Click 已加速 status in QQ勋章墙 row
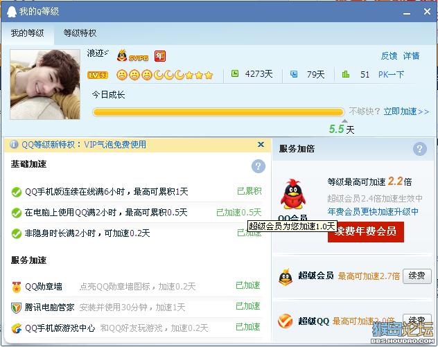 (x=248, y=285)
